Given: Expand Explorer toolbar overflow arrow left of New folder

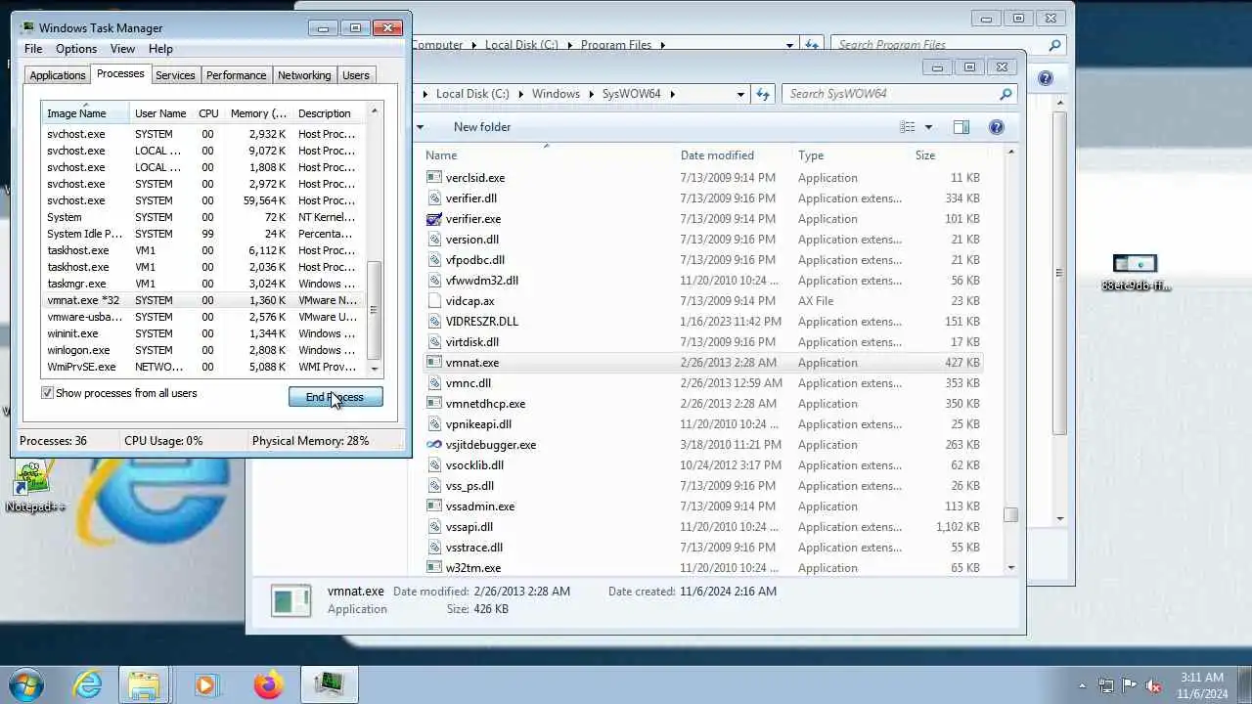Looking at the screenshot, I should (x=420, y=127).
